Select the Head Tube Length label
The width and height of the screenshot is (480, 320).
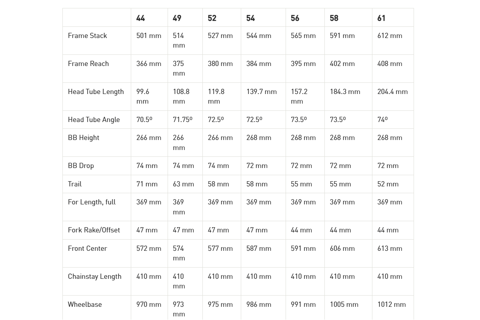96,92
